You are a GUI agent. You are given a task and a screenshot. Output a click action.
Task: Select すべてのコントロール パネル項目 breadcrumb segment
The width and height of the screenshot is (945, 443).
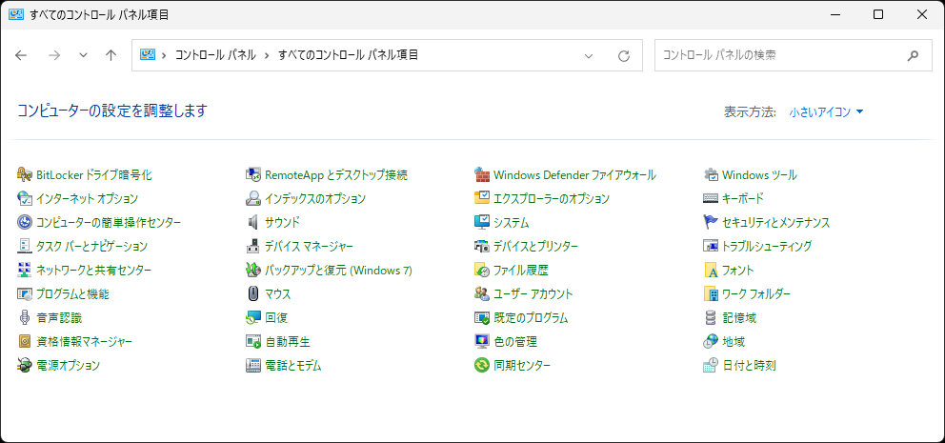pos(348,55)
